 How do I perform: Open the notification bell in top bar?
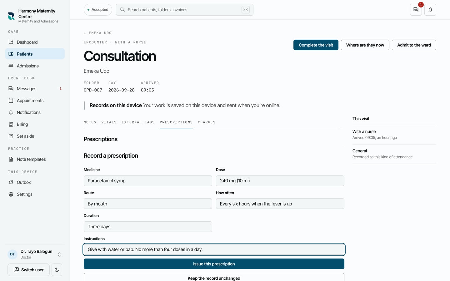tap(430, 10)
